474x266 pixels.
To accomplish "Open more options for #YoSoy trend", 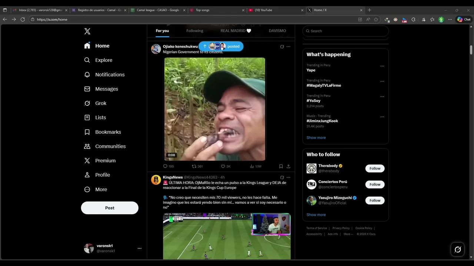I will (x=382, y=97).
